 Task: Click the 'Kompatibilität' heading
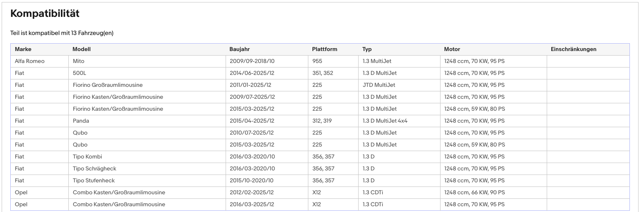[x=44, y=14]
